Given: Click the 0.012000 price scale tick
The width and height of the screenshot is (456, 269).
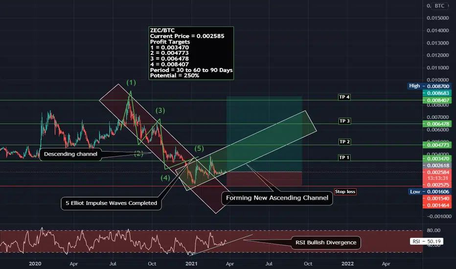Looking at the screenshot, I should pyautogui.click(x=438, y=55).
